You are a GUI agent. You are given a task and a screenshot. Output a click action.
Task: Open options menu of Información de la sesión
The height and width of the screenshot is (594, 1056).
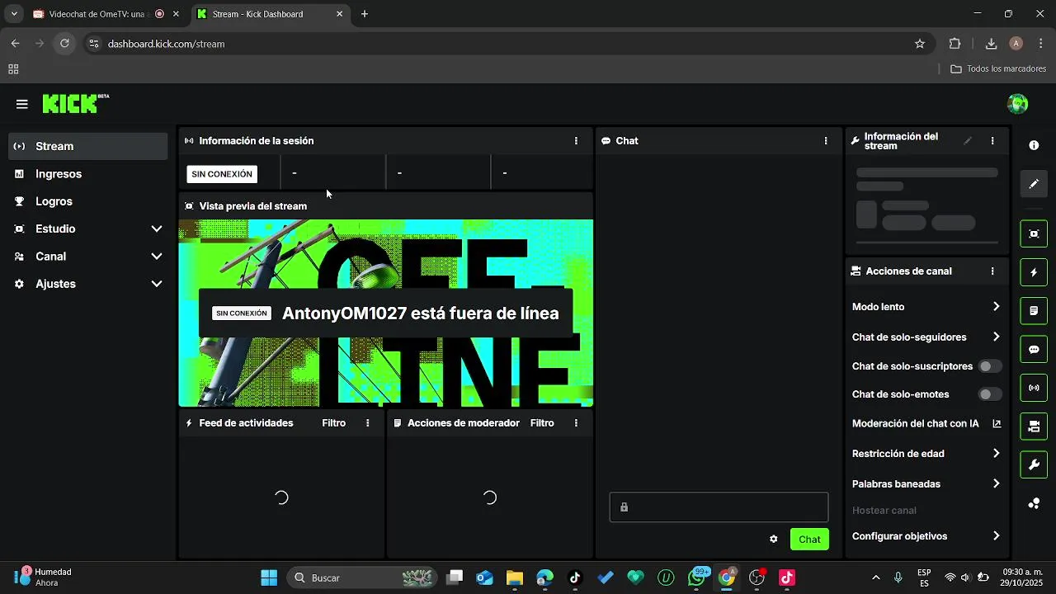point(576,141)
